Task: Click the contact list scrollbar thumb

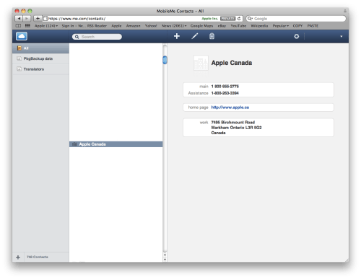Action: 165,60
